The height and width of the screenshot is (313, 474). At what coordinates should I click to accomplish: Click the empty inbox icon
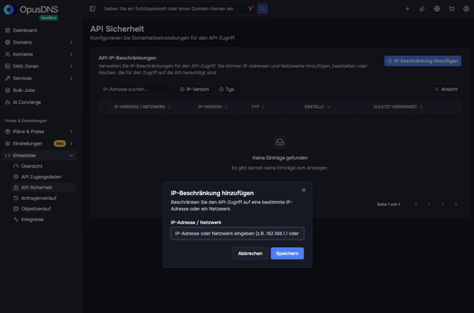coord(280,142)
